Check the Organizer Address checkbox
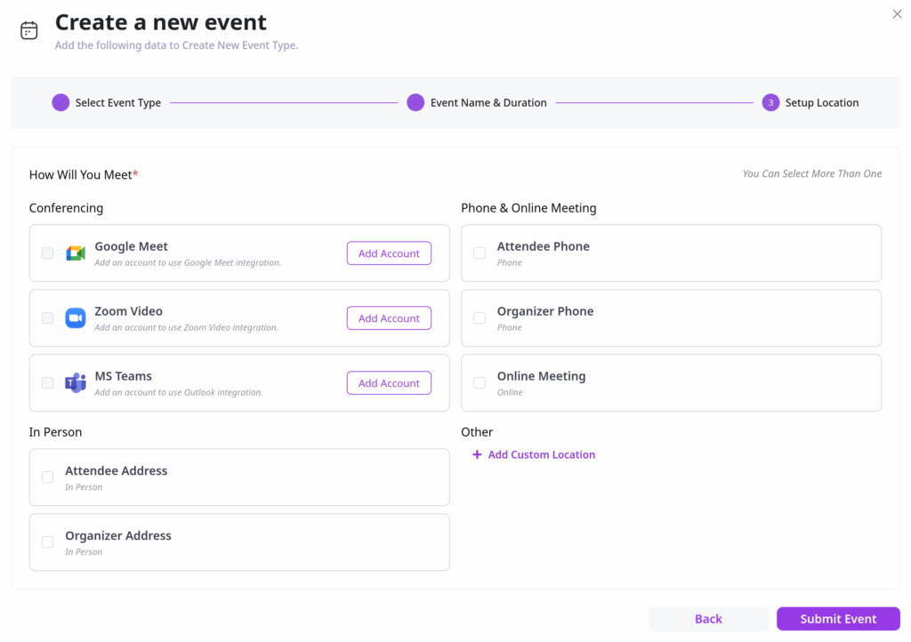This screenshot has height=642, width=911. point(48,542)
